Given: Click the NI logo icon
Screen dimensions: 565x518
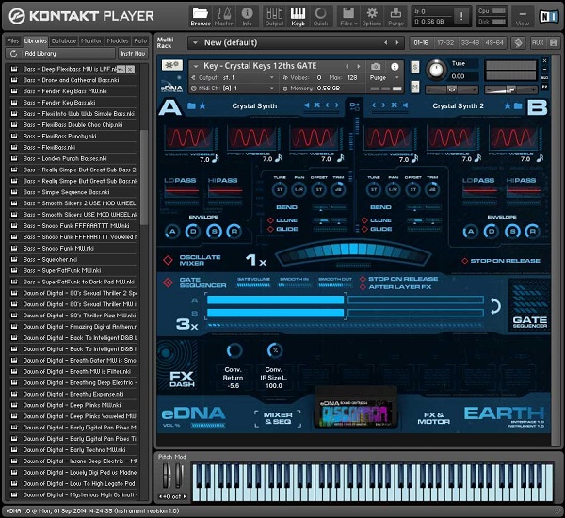Looking at the screenshot, I should [x=549, y=16].
